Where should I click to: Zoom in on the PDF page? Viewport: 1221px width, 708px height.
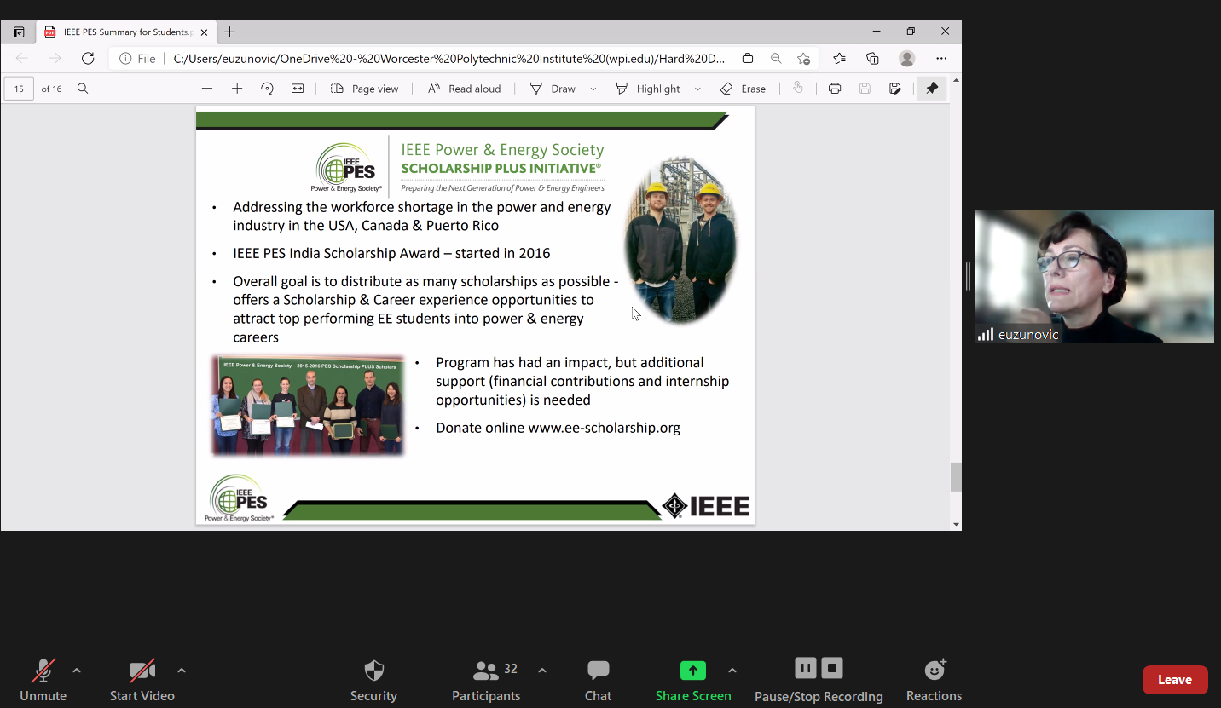click(x=237, y=88)
